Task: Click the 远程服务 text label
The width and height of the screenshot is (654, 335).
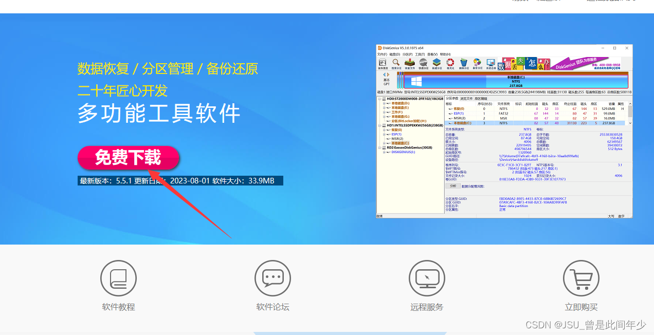Action: 427,307
